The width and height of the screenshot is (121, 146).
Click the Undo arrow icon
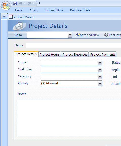click(x=20, y=3)
